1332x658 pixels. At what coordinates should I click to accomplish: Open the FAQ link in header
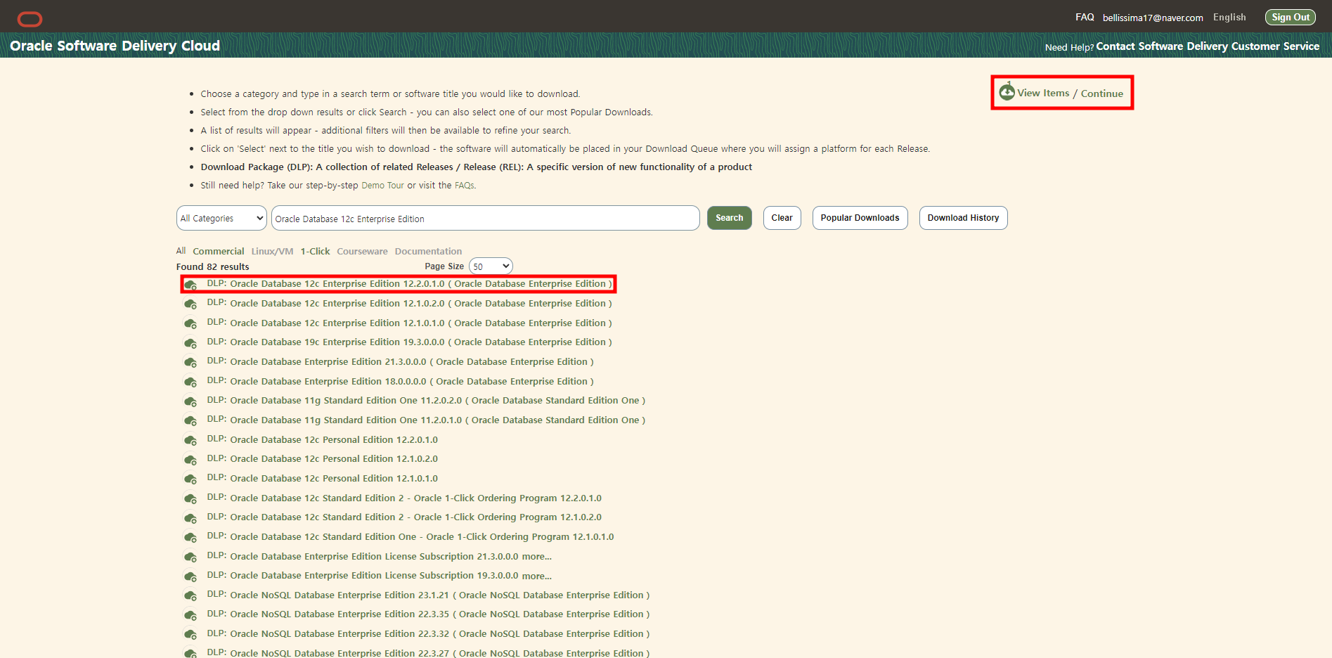pos(1085,18)
